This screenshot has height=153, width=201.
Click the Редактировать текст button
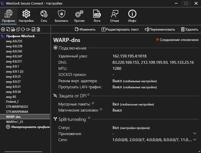tap(120, 29)
